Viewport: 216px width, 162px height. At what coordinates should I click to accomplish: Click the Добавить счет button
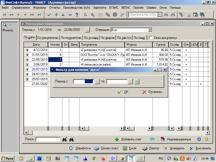coord(128,139)
